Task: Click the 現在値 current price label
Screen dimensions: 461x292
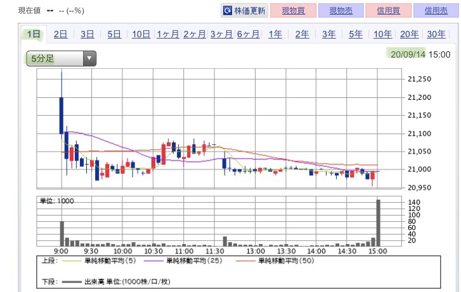Action: (29, 11)
